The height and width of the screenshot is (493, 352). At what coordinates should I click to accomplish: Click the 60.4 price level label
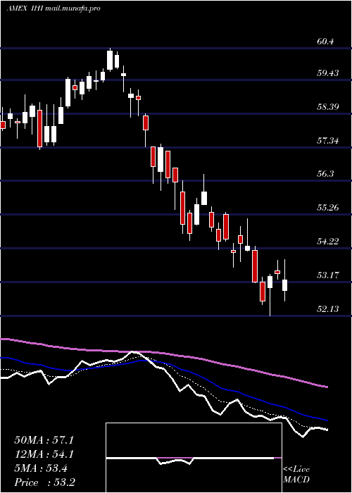326,42
